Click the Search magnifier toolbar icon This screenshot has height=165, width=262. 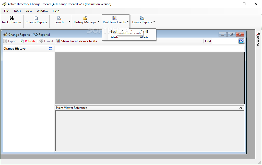pos(59,18)
